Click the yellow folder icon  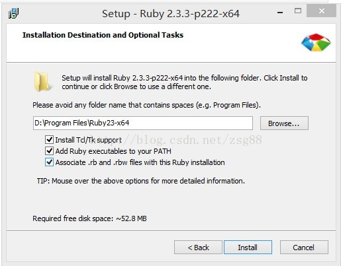click(42, 81)
